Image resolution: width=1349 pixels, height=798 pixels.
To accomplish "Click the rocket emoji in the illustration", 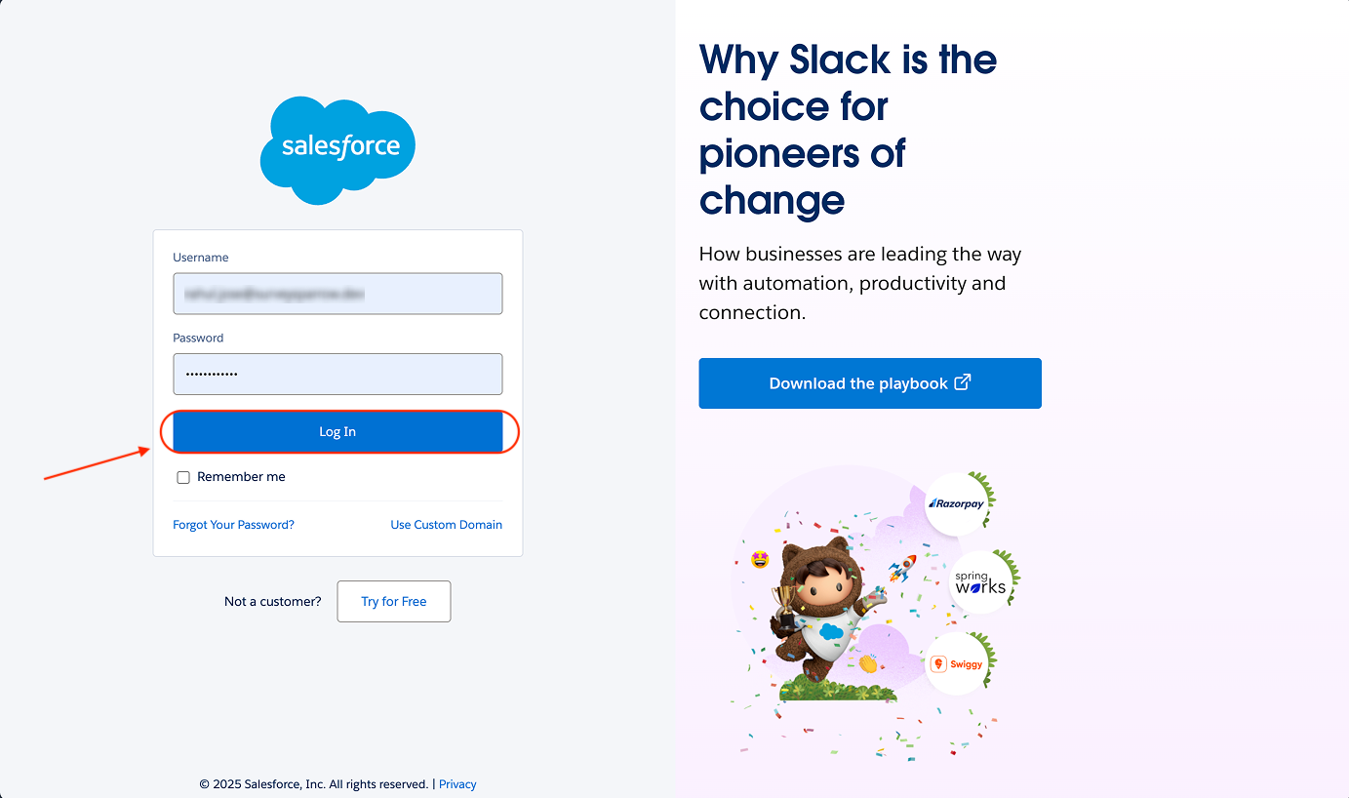I will pos(902,568).
